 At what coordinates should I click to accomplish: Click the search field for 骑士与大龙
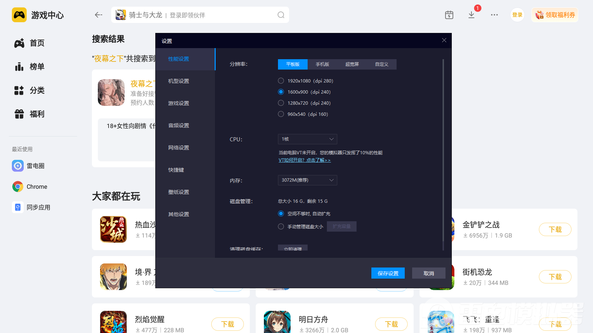coord(200,15)
